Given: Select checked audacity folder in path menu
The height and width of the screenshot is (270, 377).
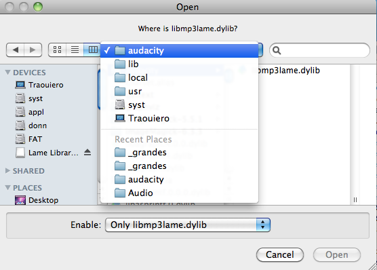Looking at the screenshot, I should click(x=180, y=50).
